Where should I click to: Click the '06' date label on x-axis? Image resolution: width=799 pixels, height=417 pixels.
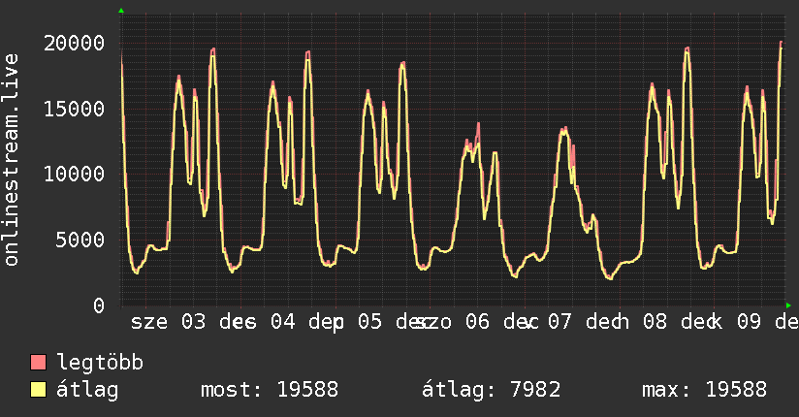(x=477, y=322)
